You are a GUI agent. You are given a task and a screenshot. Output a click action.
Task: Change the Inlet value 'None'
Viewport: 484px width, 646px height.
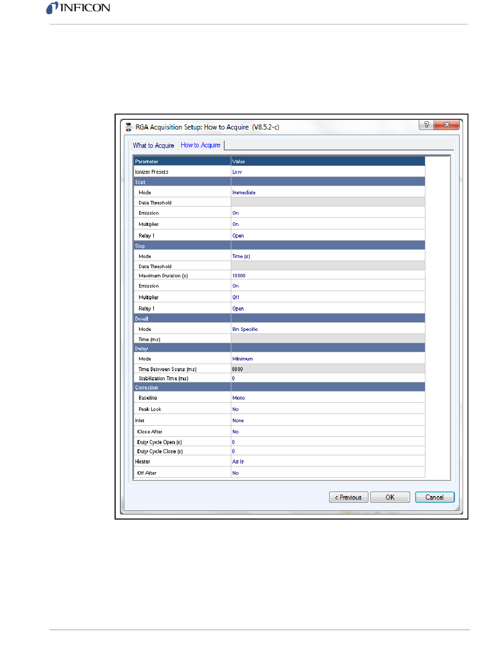pyautogui.click(x=328, y=420)
